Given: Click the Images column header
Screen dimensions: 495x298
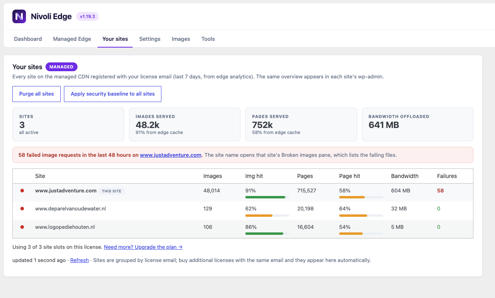Looking at the screenshot, I should pyautogui.click(x=213, y=176).
